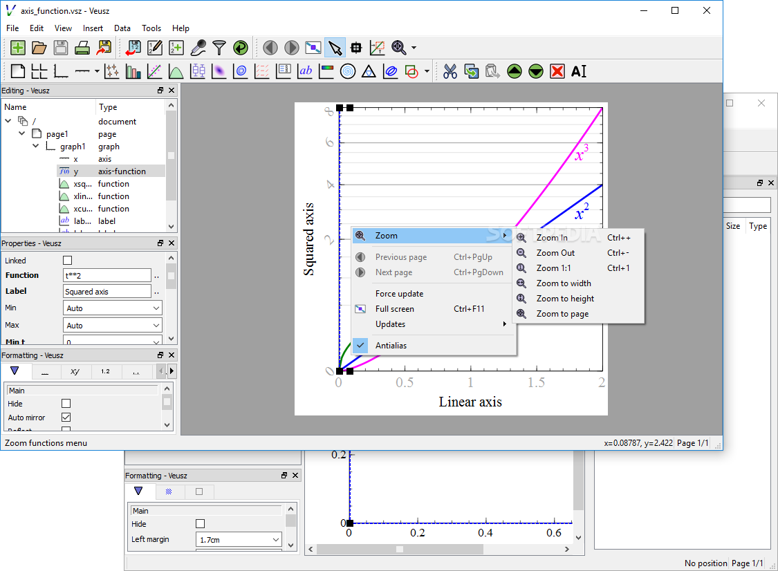Insert a function plot widget

[176, 71]
